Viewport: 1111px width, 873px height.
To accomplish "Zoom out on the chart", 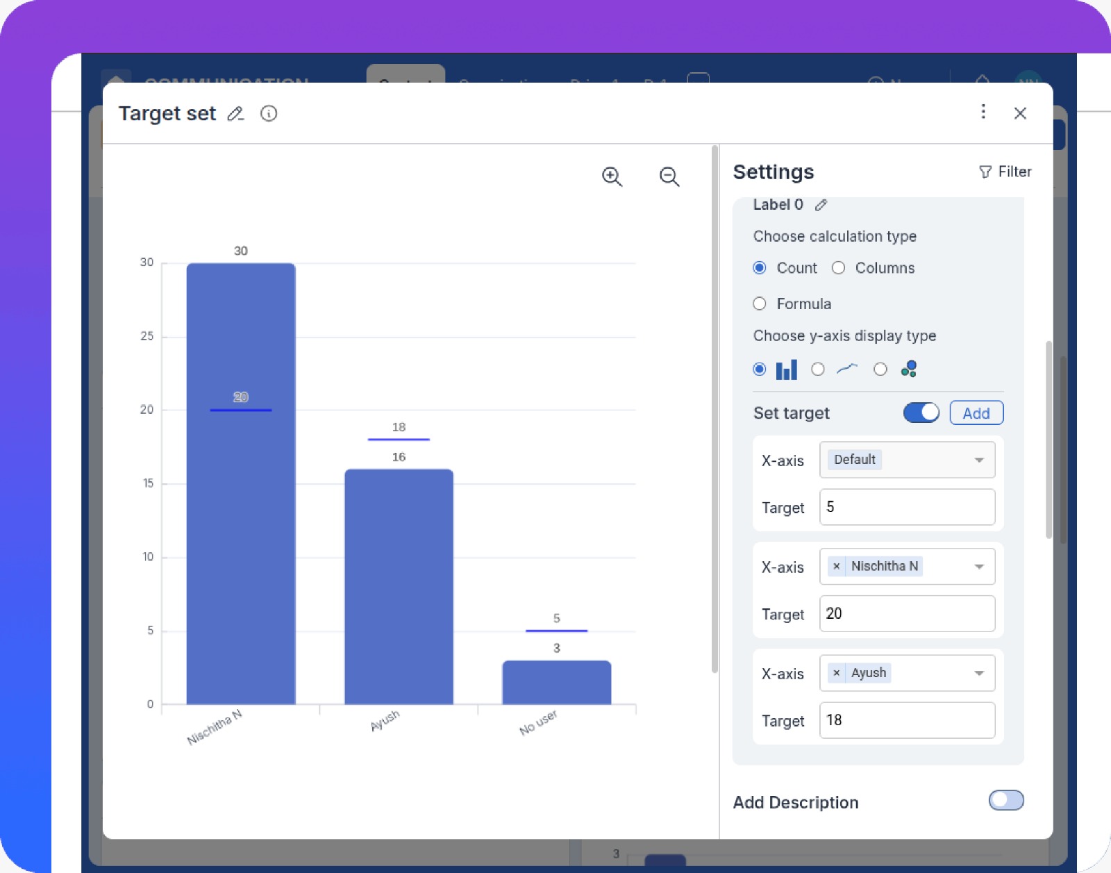I will point(669,177).
